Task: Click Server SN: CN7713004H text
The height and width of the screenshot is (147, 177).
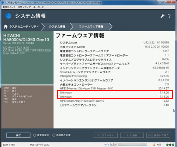Action: 19,43
